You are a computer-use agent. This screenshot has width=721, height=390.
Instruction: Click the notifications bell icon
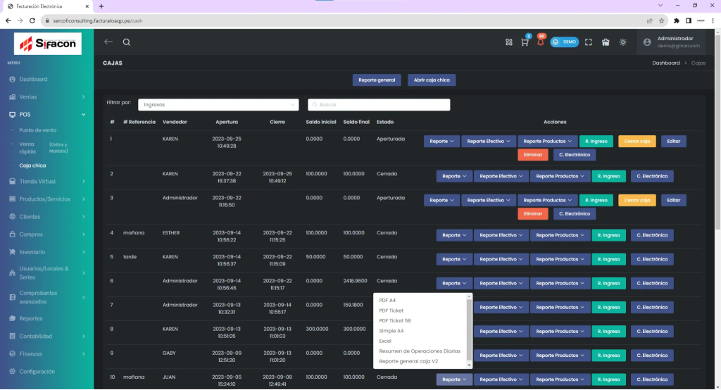[540, 42]
